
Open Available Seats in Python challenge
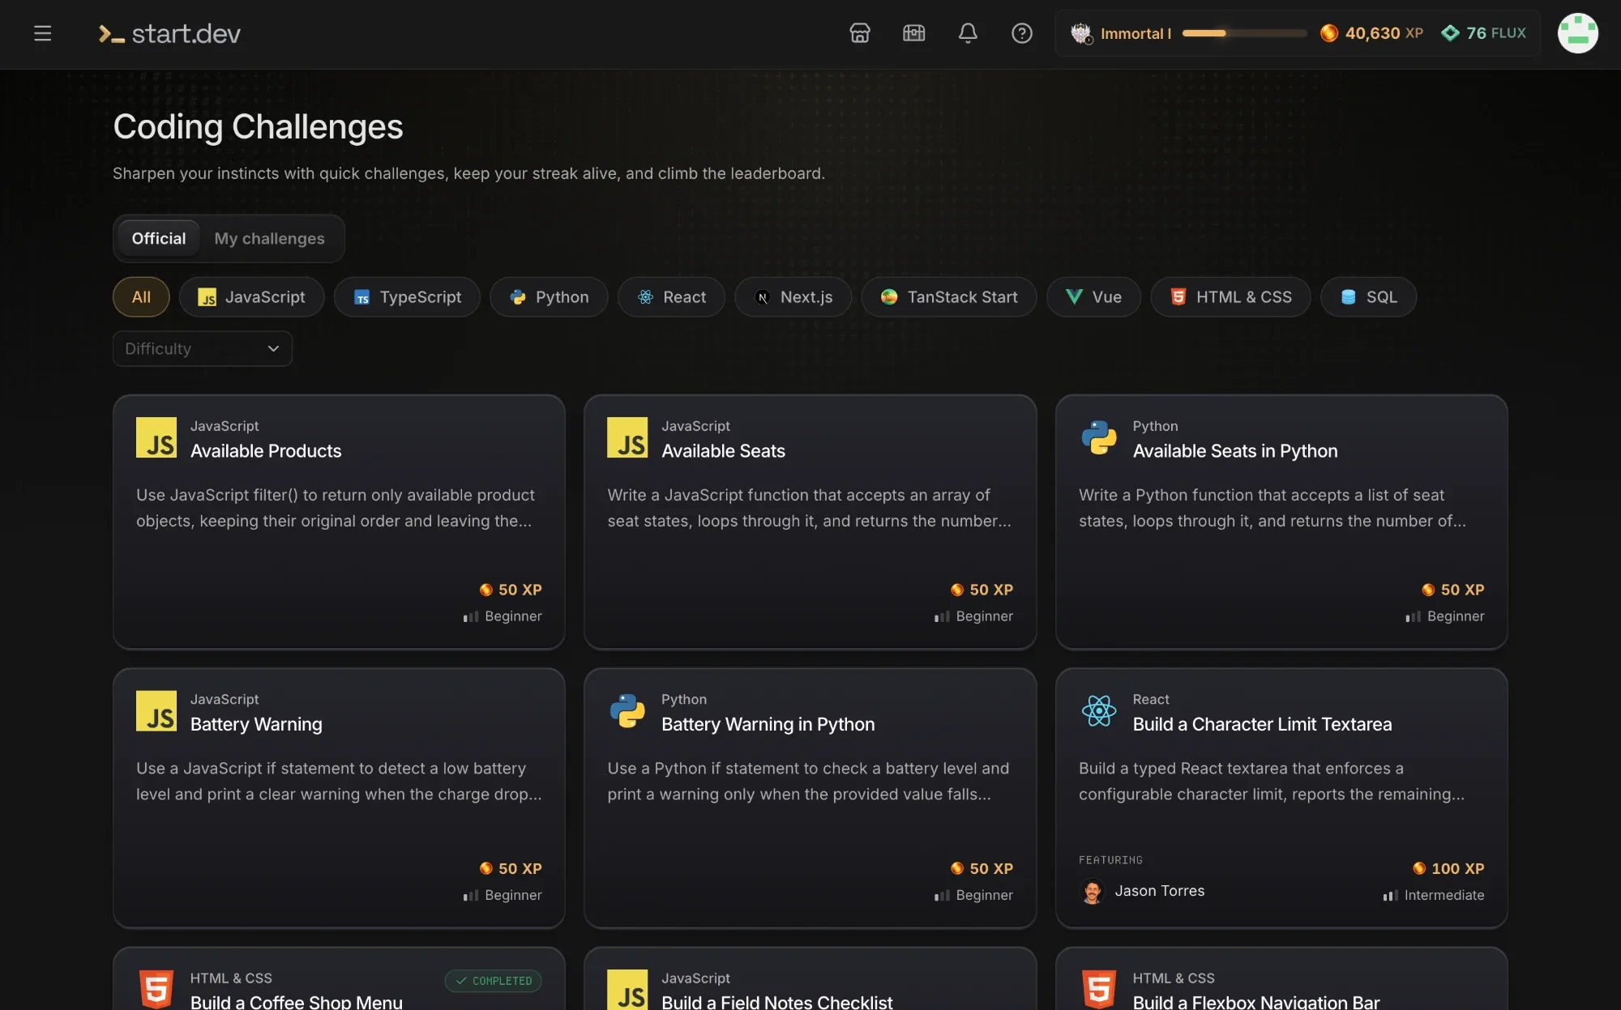1281,522
